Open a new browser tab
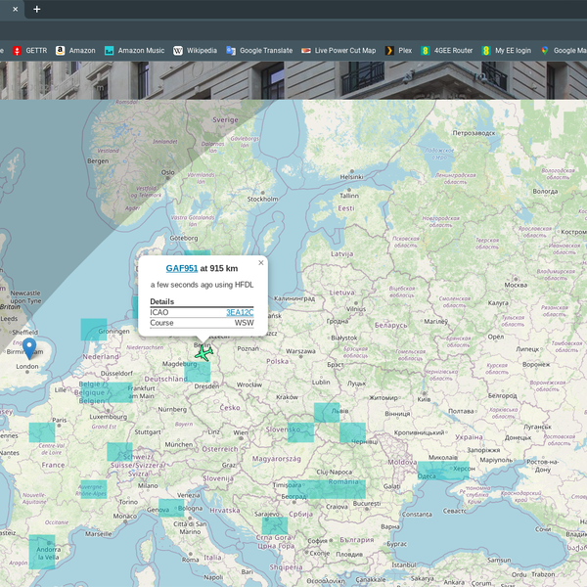 [x=37, y=9]
